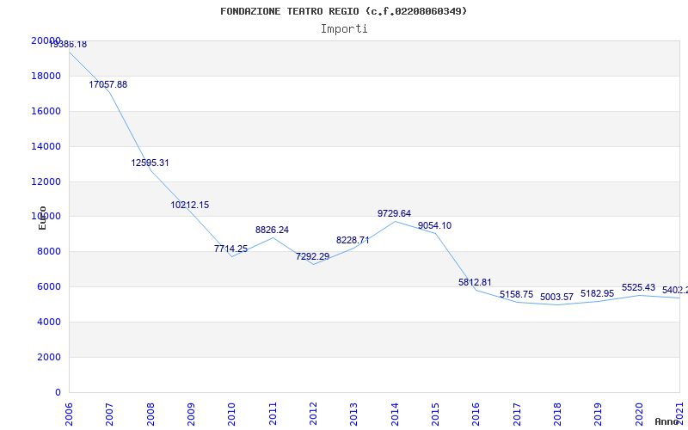This screenshot has height=430, width=688.
Task: Click the 2008 x-axis year label
Action: pyautogui.click(x=150, y=415)
